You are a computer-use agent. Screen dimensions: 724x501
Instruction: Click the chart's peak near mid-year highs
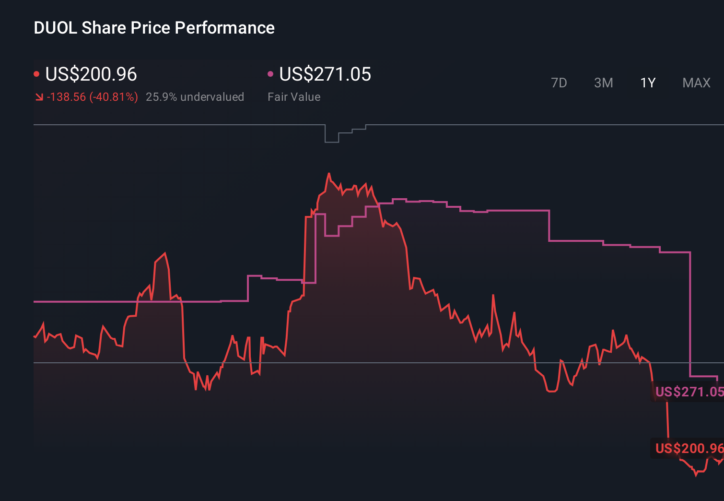click(x=329, y=174)
